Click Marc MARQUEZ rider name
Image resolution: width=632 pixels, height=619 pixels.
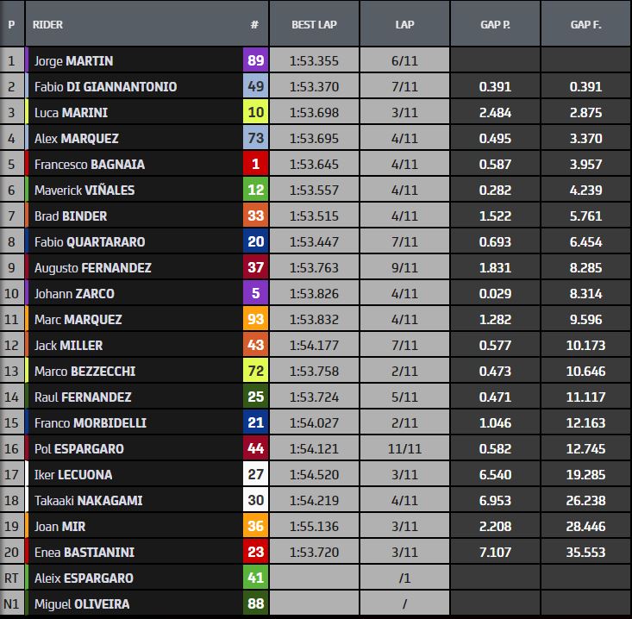(x=79, y=320)
